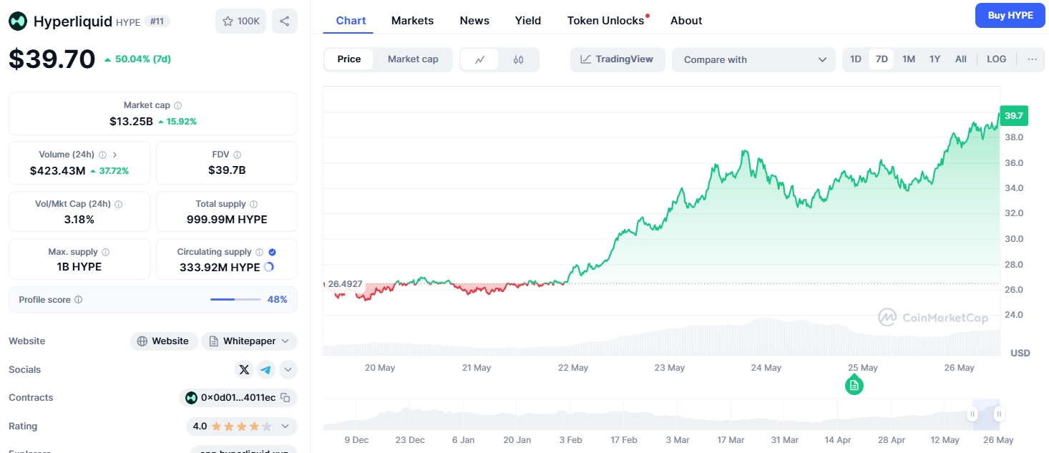This screenshot has height=453, width=1049.
Task: Switch to the Markets tab
Action: pos(412,21)
